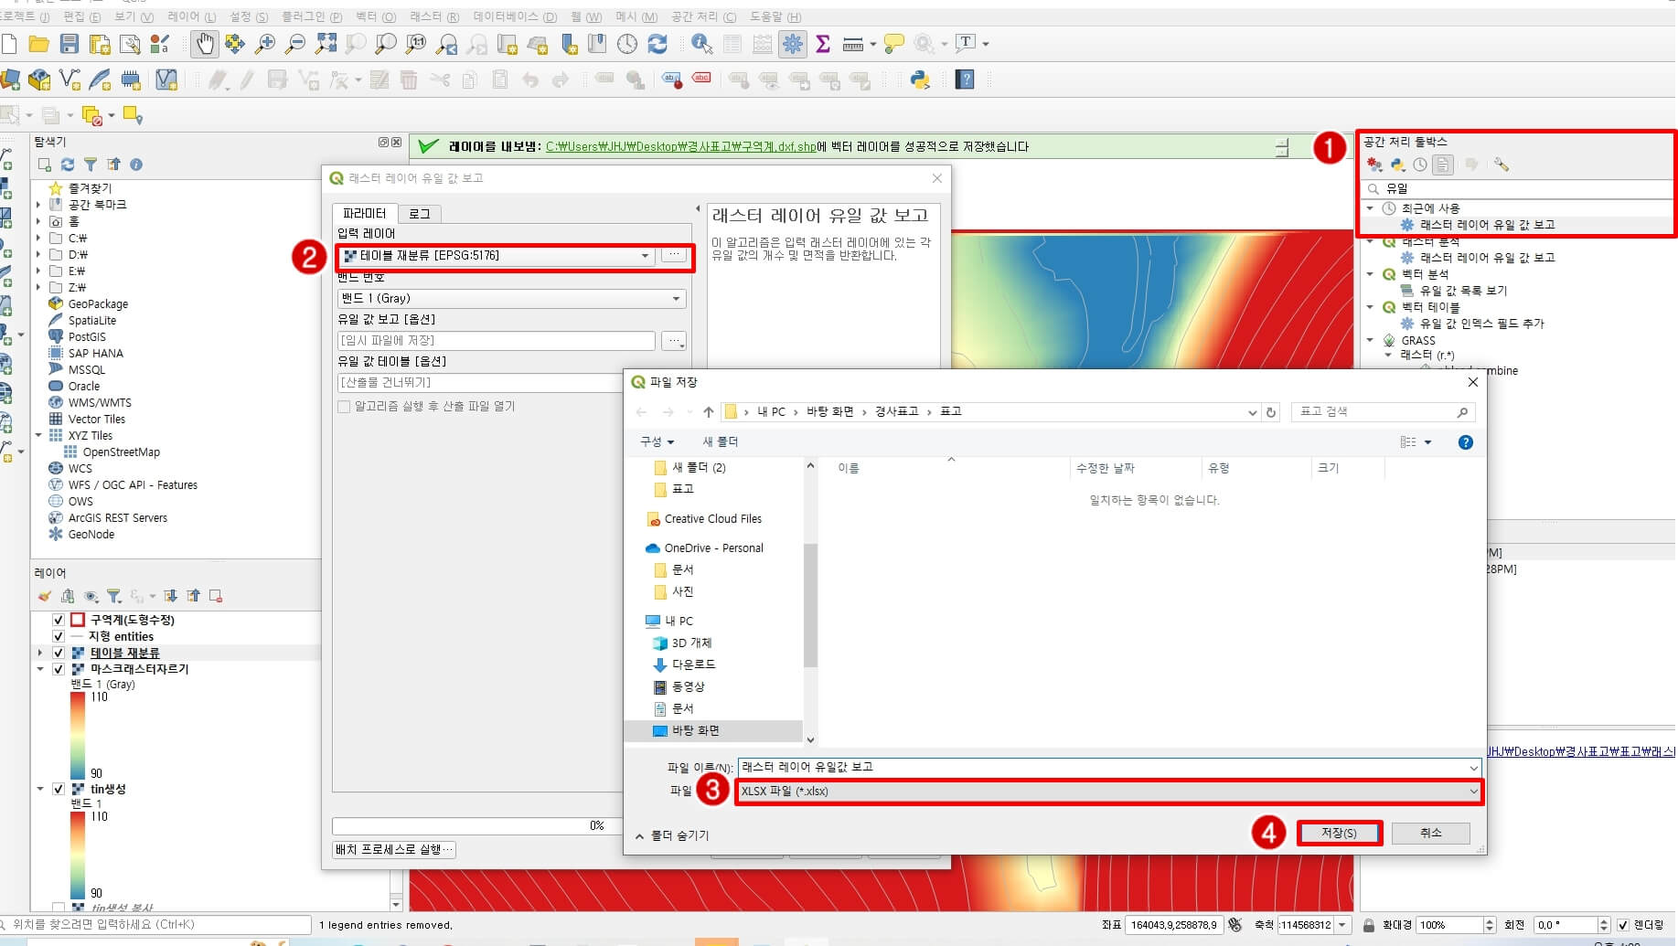Collapse the 마스크래스터자르기 layer legend

click(x=39, y=669)
